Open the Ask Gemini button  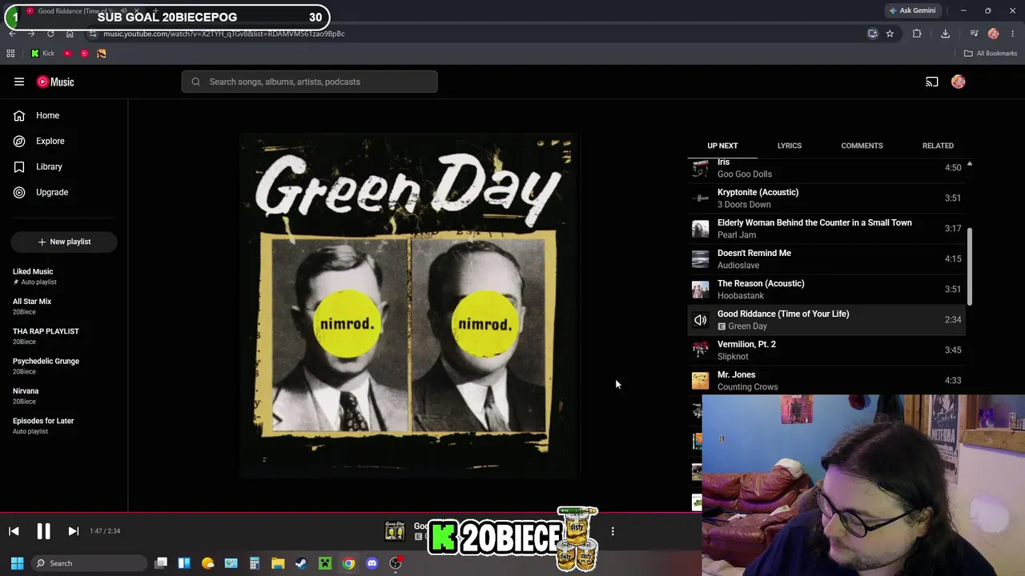[x=911, y=10]
